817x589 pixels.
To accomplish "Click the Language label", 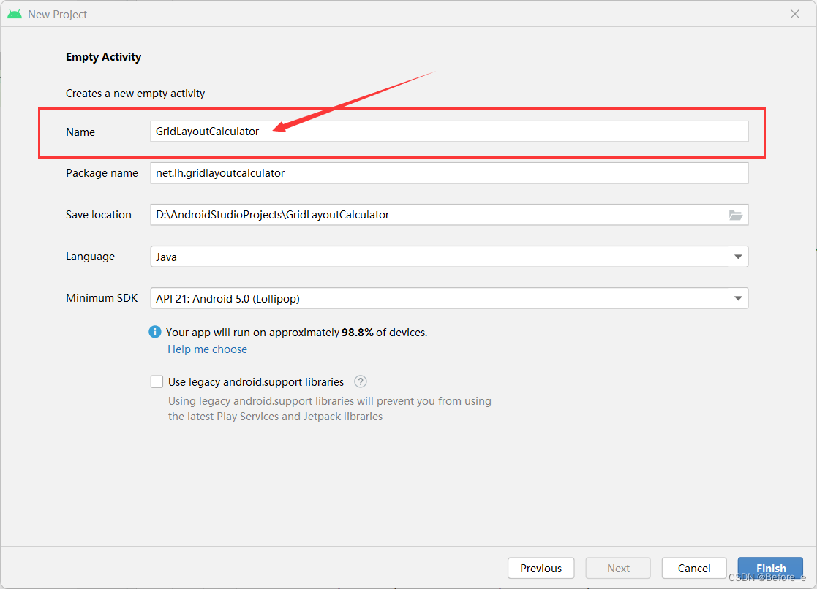I will (90, 256).
